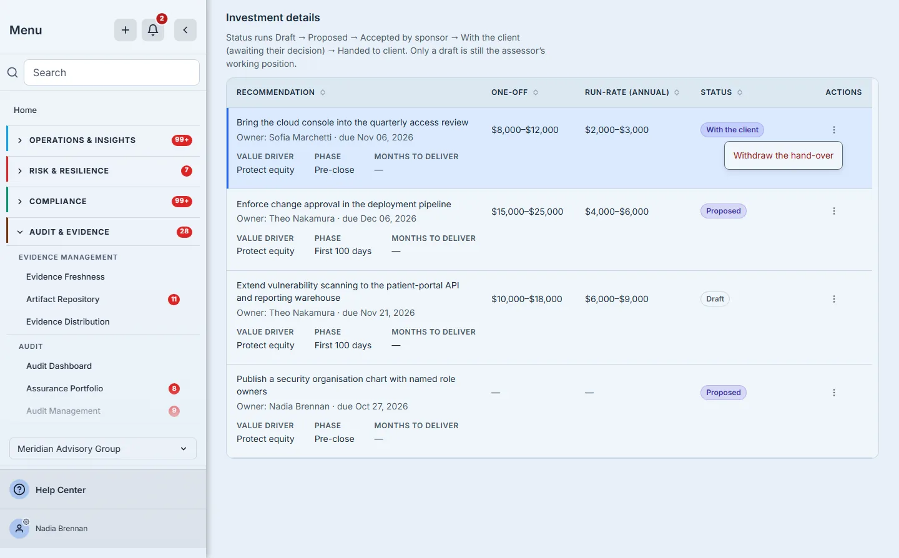Click Nadia Brennan user avatar icon
The height and width of the screenshot is (558, 899).
[x=19, y=528]
